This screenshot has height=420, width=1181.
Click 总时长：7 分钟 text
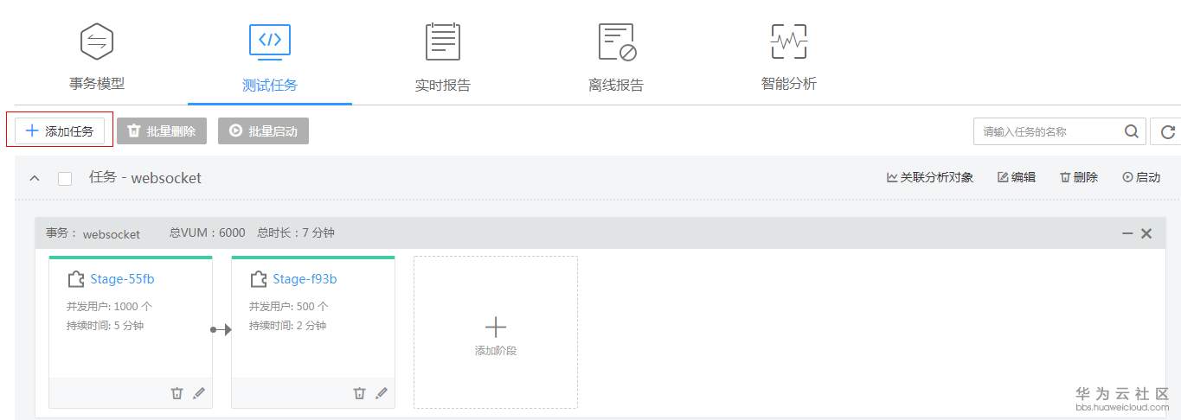(296, 233)
